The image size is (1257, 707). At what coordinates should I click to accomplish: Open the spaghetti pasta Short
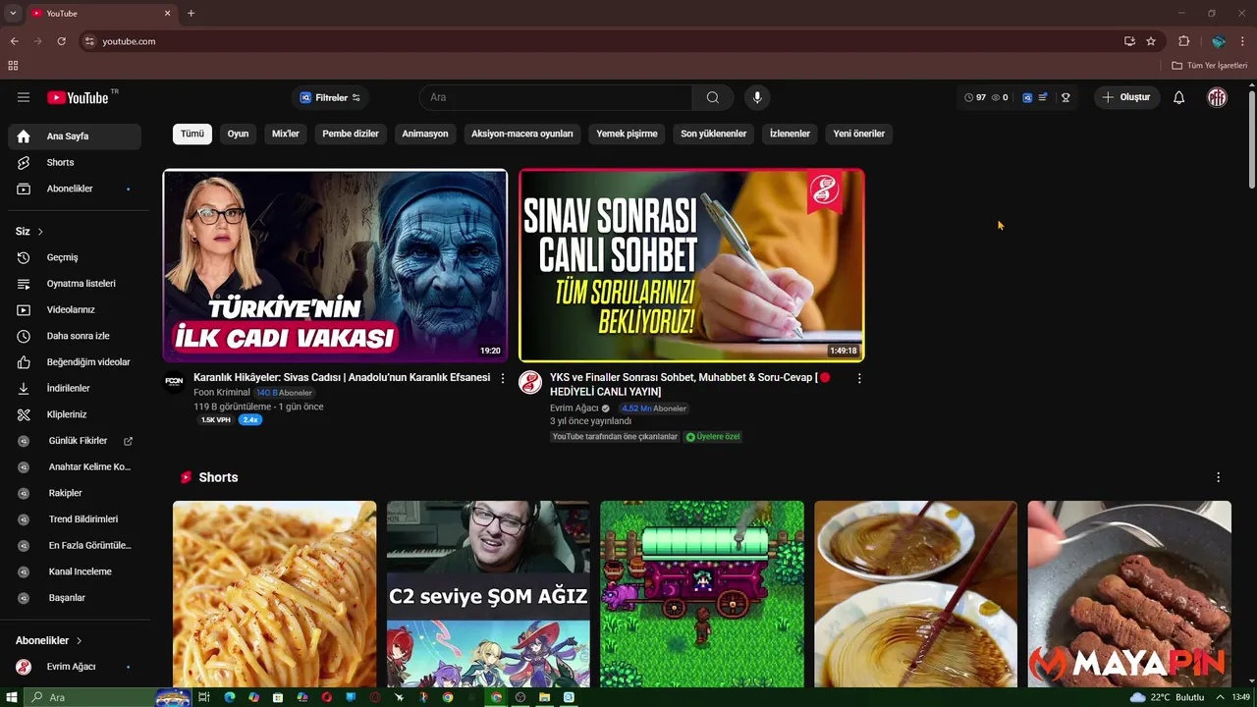(x=274, y=594)
